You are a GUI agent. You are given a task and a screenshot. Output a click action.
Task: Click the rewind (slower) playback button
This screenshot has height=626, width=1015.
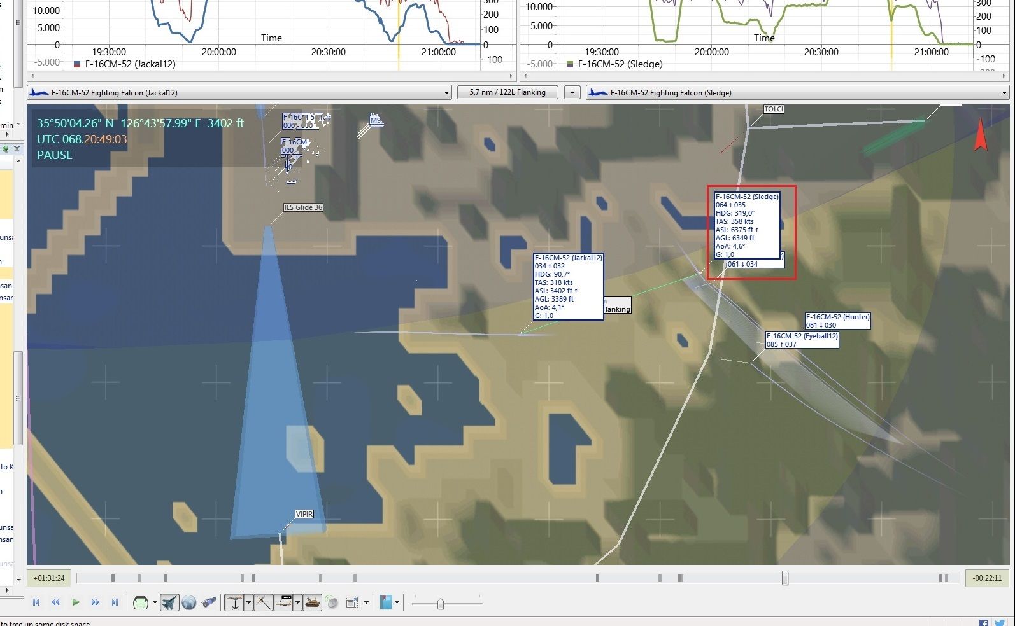(x=55, y=602)
